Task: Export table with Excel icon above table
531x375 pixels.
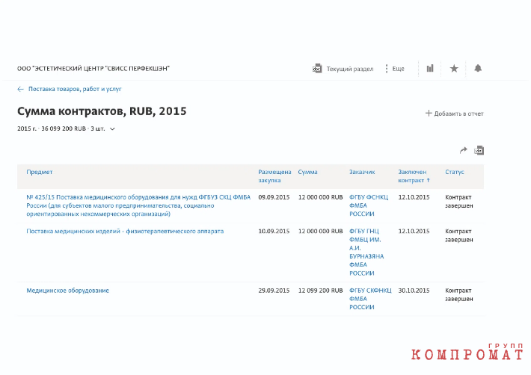Action: [479, 150]
